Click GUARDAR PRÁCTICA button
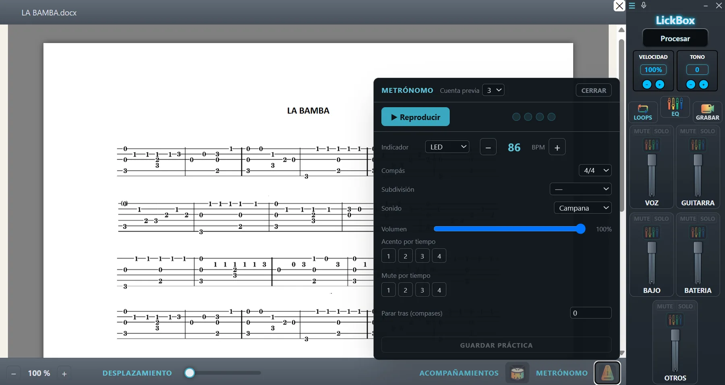725x385 pixels. 496,345
